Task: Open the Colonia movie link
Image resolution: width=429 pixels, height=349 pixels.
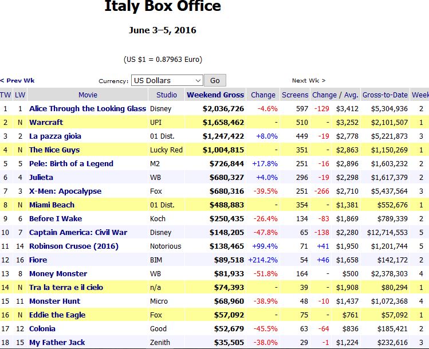Action: click(42, 329)
